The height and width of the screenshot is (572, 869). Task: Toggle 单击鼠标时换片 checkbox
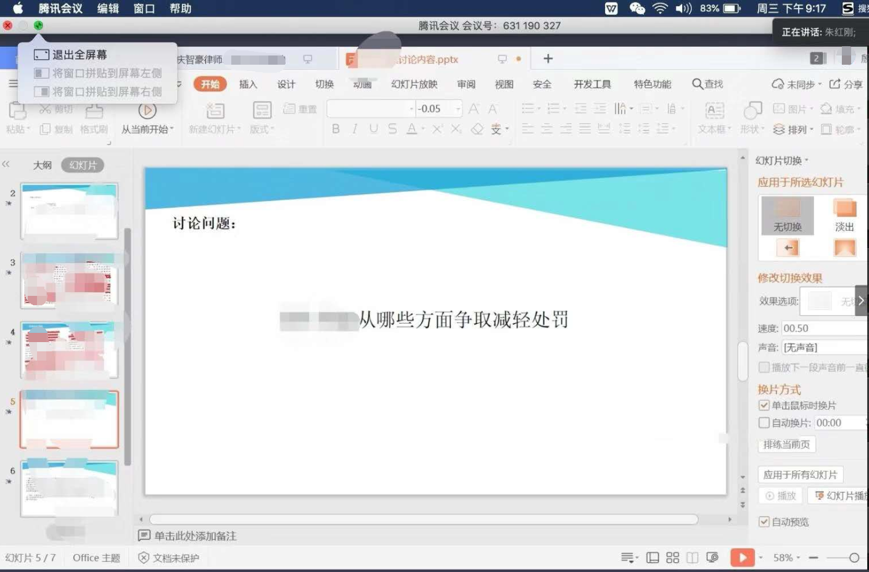click(764, 405)
